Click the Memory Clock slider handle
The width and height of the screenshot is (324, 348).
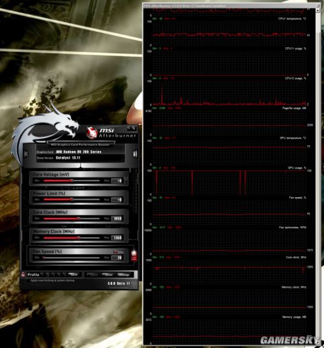pyautogui.click(x=78, y=238)
